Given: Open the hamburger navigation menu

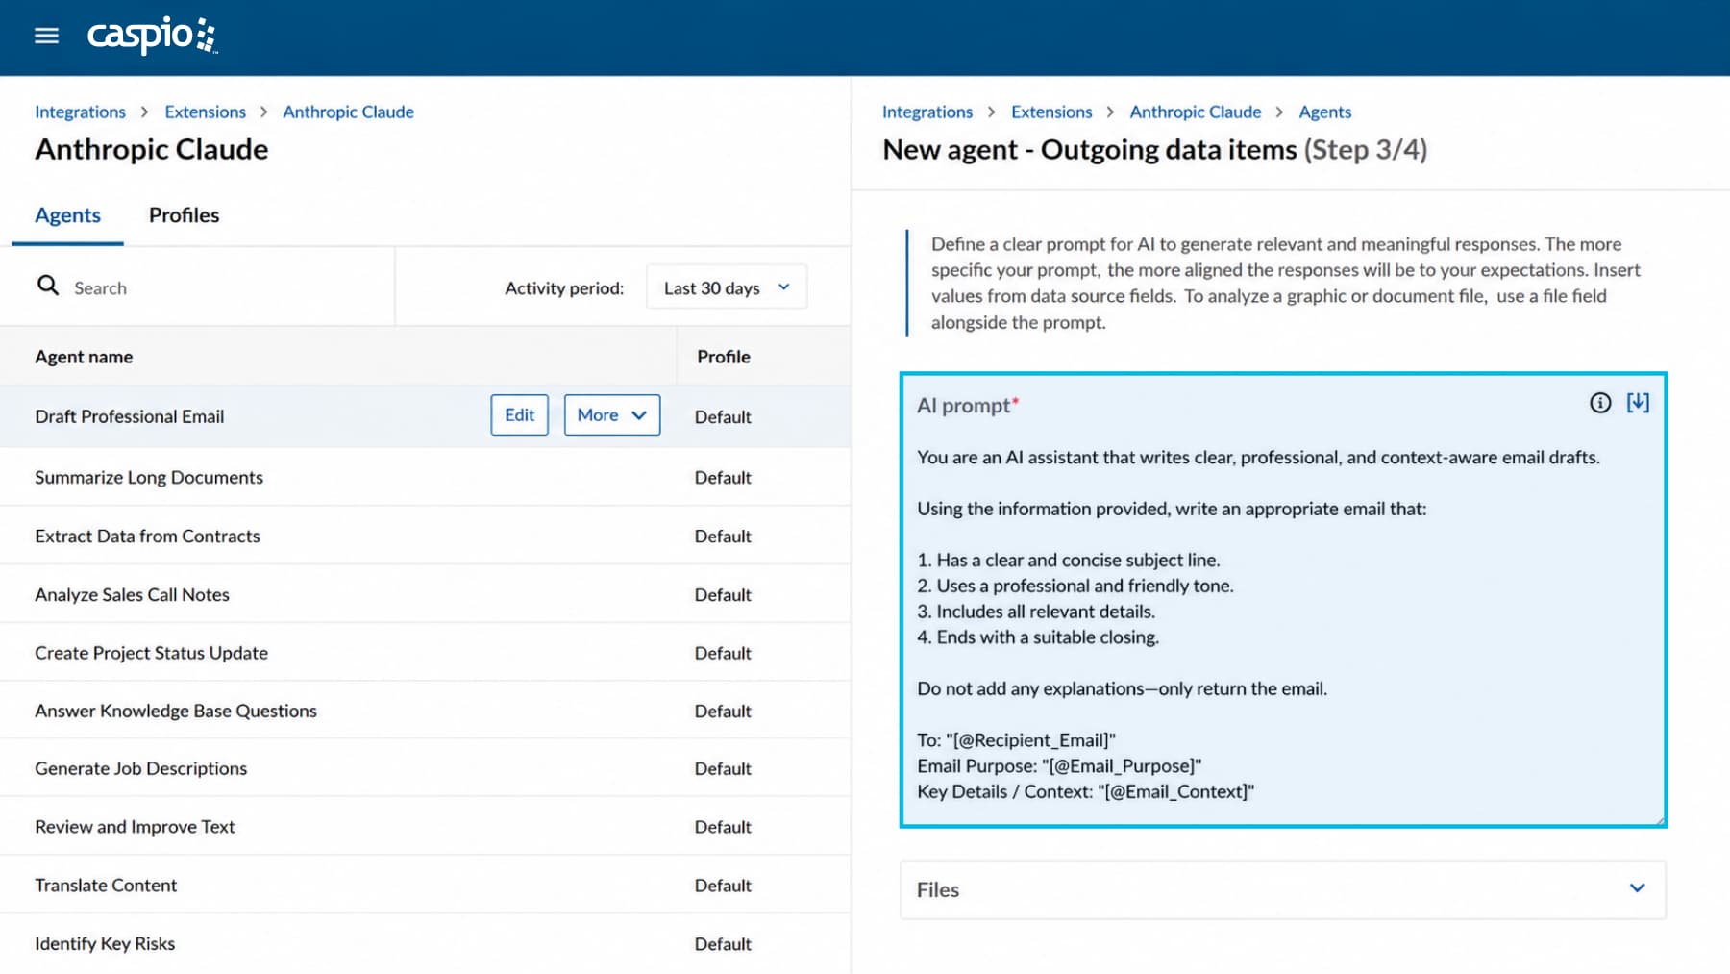Looking at the screenshot, I should click(46, 37).
